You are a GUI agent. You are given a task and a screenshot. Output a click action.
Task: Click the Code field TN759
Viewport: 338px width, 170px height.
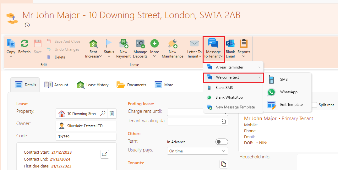point(86,137)
